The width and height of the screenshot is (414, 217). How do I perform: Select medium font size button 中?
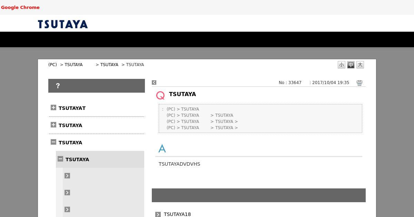pyautogui.click(x=351, y=65)
